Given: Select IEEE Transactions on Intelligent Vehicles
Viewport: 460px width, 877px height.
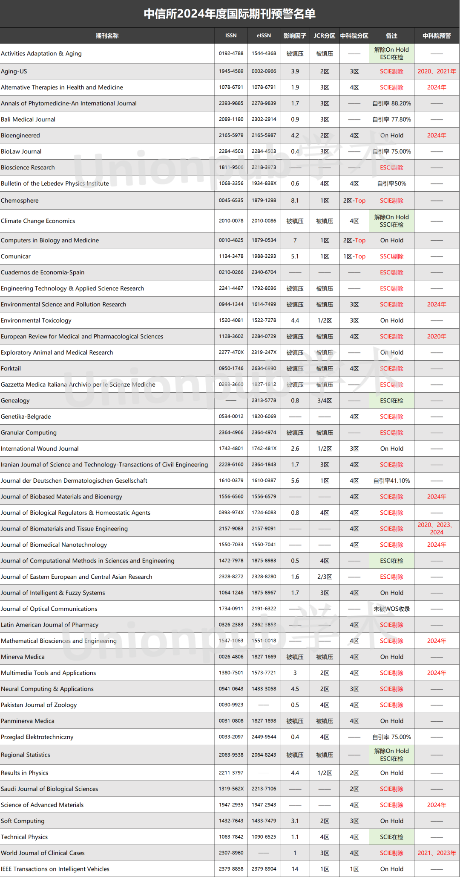Looking at the screenshot, I should coord(55,869).
